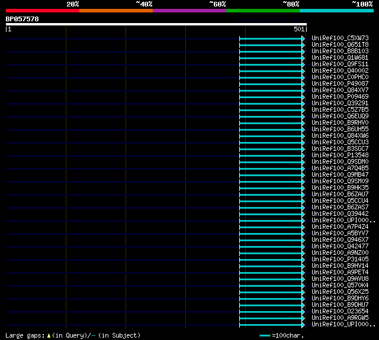Select the UniRef100_A9PET4 label
The image size is (379, 340).
pyautogui.click(x=340, y=273)
